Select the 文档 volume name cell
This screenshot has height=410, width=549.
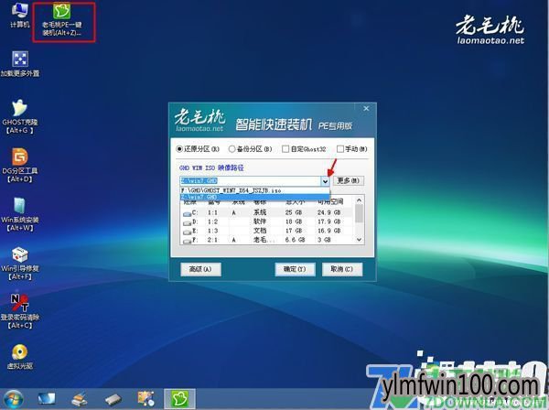coord(260,231)
